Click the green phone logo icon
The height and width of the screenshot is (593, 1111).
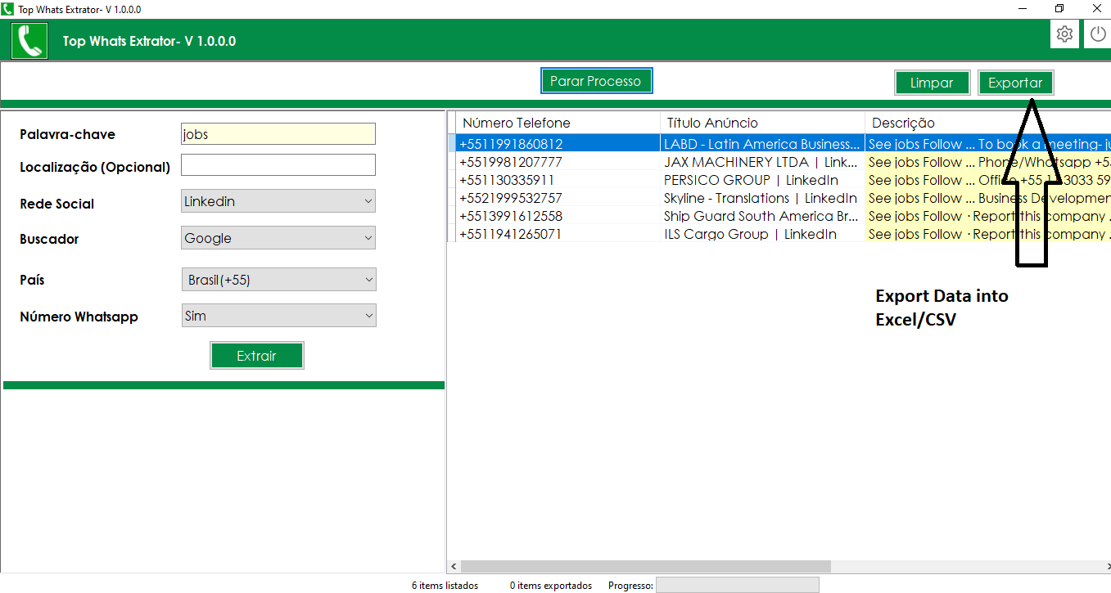tap(30, 40)
